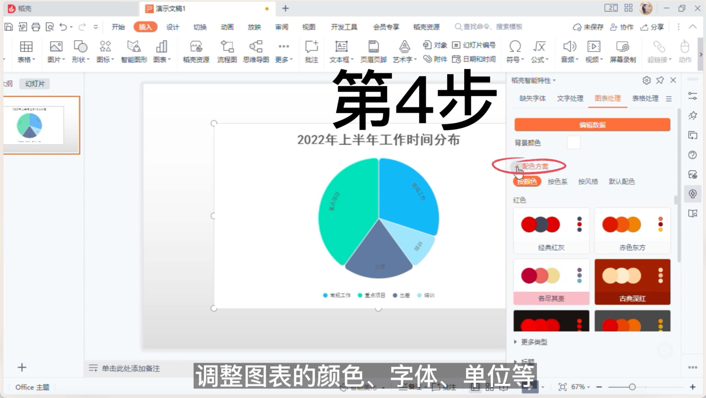Click the print icon in quick access bar
Screen dimensions: 706x398
[36, 27]
